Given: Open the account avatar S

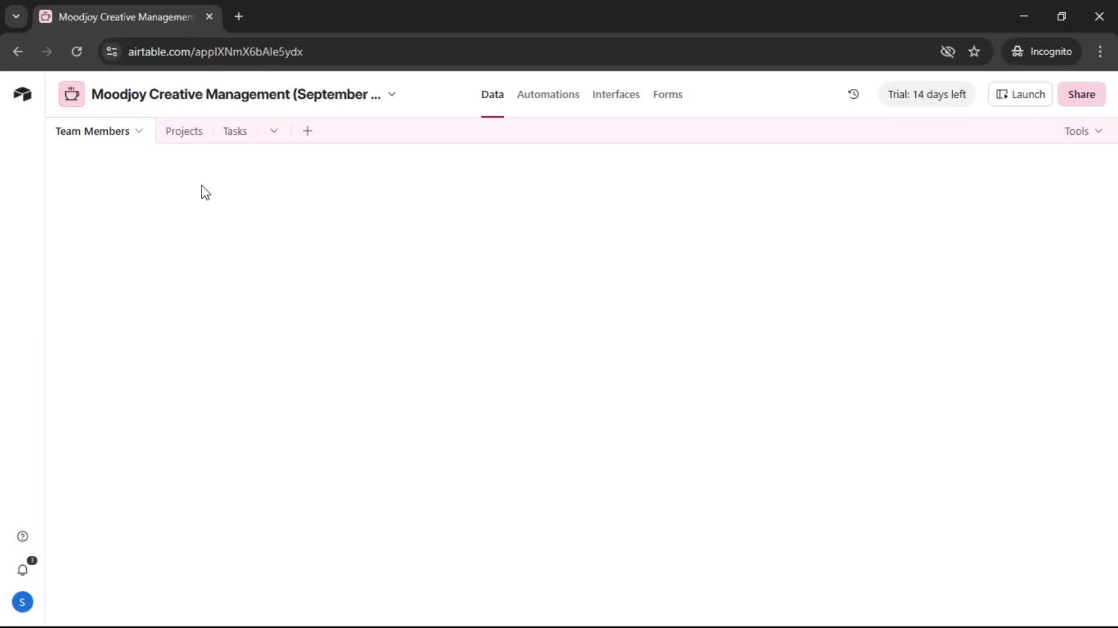Looking at the screenshot, I should point(22,602).
